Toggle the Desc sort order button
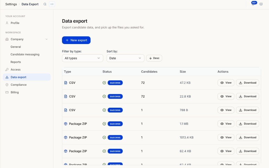 pos(154,58)
